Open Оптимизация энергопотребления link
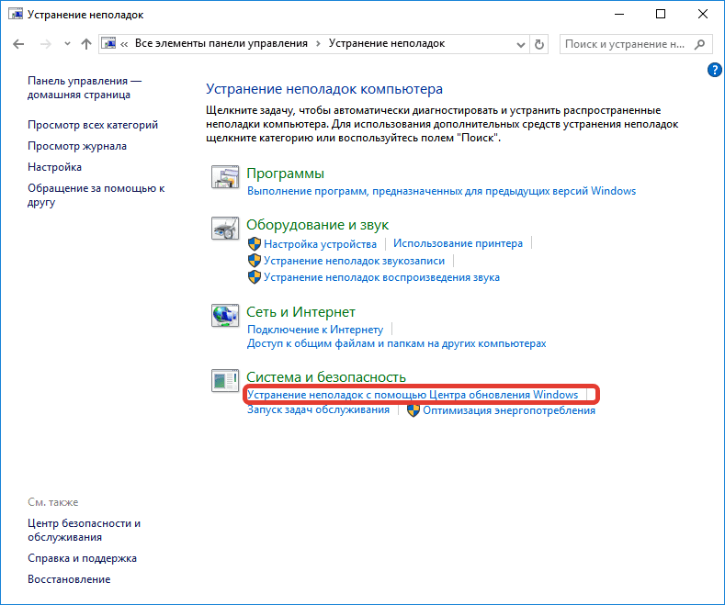The width and height of the screenshot is (725, 605). coord(509,410)
